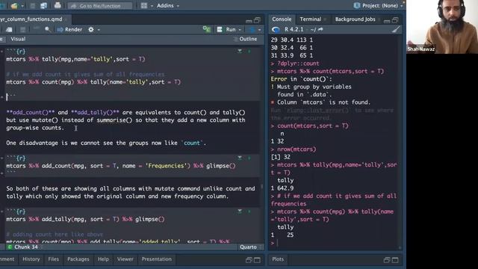Maximize the Plots pane

395,260
